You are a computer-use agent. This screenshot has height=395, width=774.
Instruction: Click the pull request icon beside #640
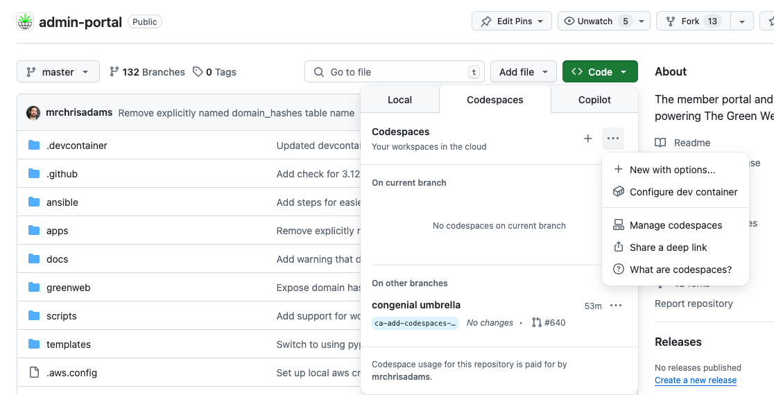tap(537, 322)
